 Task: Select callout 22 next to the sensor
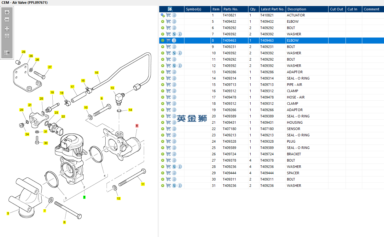[63, 116]
